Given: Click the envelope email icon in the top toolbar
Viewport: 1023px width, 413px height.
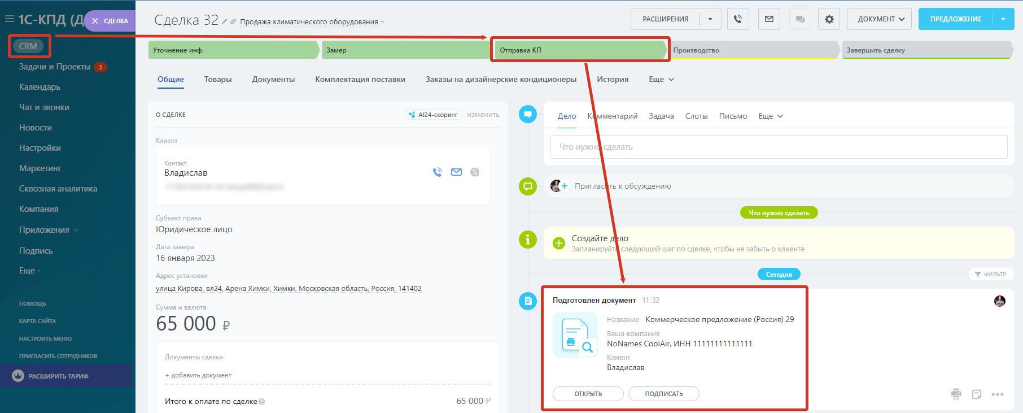Looking at the screenshot, I should coord(769,19).
